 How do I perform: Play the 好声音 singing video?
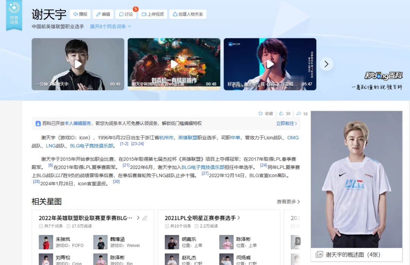click(270, 64)
